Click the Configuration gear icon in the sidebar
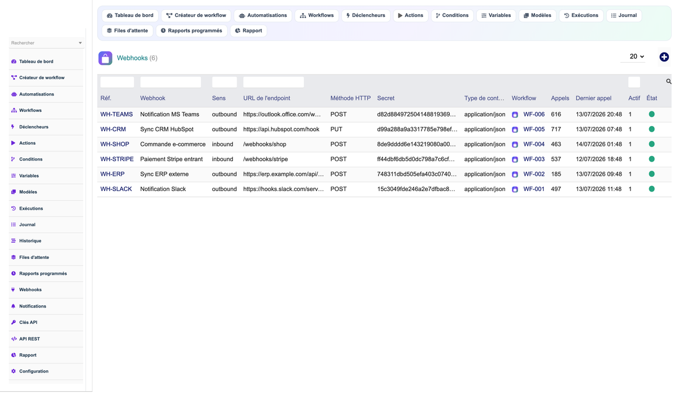Screen dimensions: 678x420 [x=14, y=371]
